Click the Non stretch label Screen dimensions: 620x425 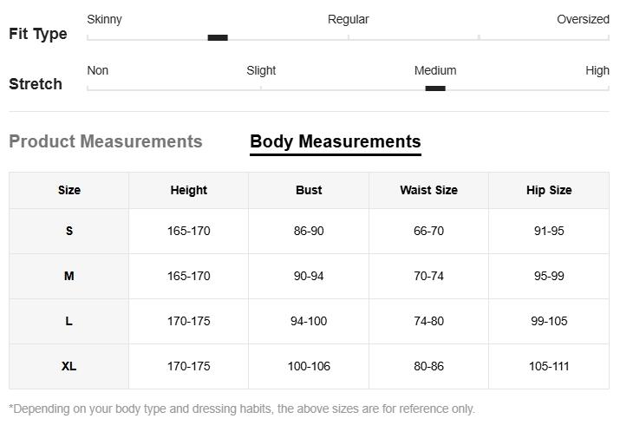click(x=97, y=70)
